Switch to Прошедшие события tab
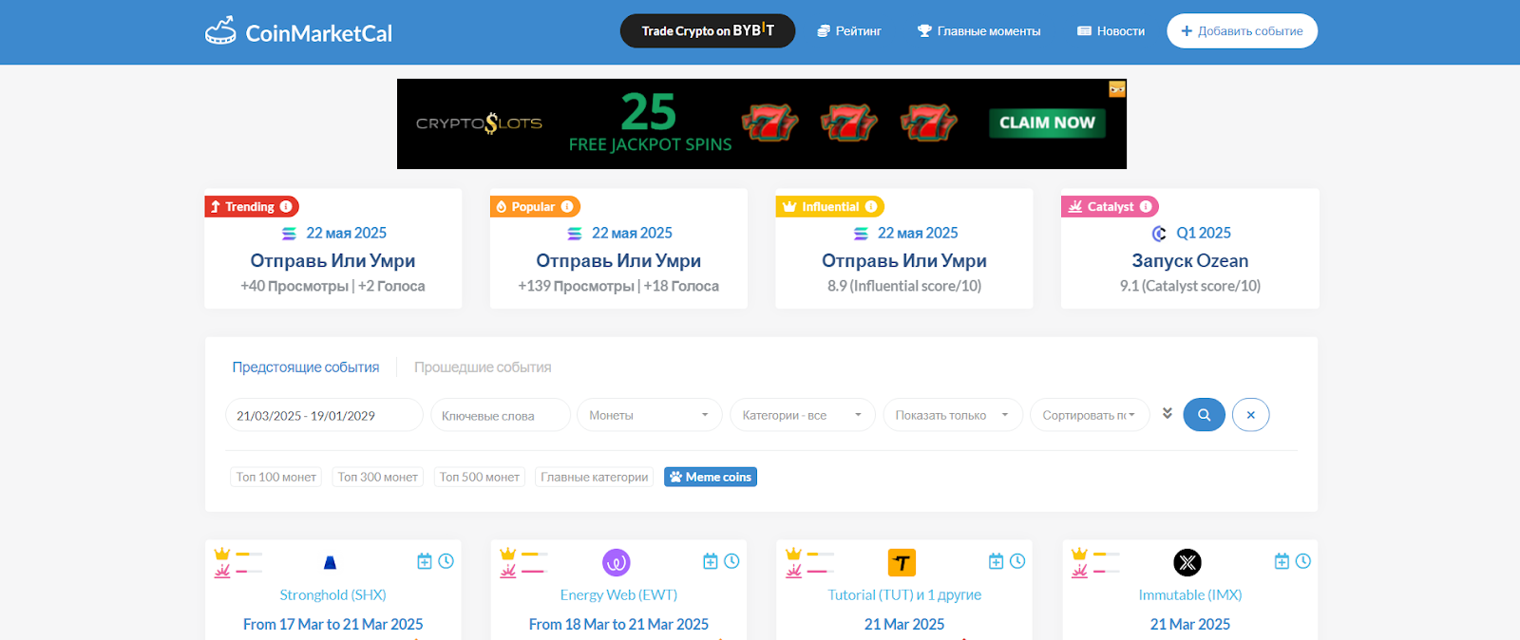The width and height of the screenshot is (1520, 640). point(483,367)
